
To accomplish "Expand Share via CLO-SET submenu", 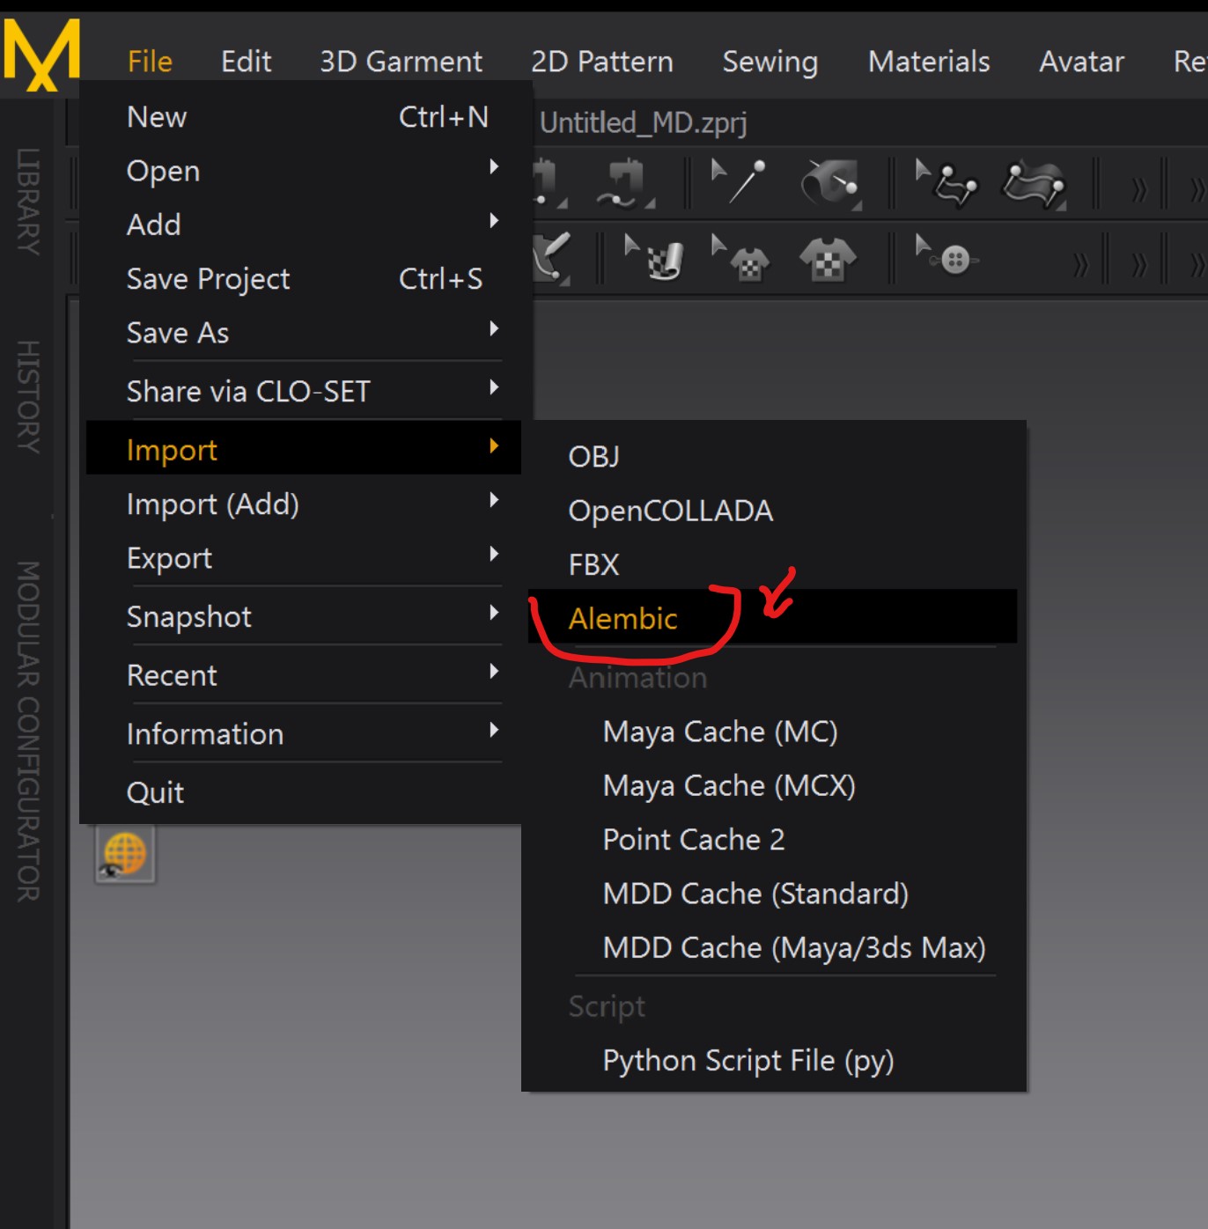I will 305,391.
